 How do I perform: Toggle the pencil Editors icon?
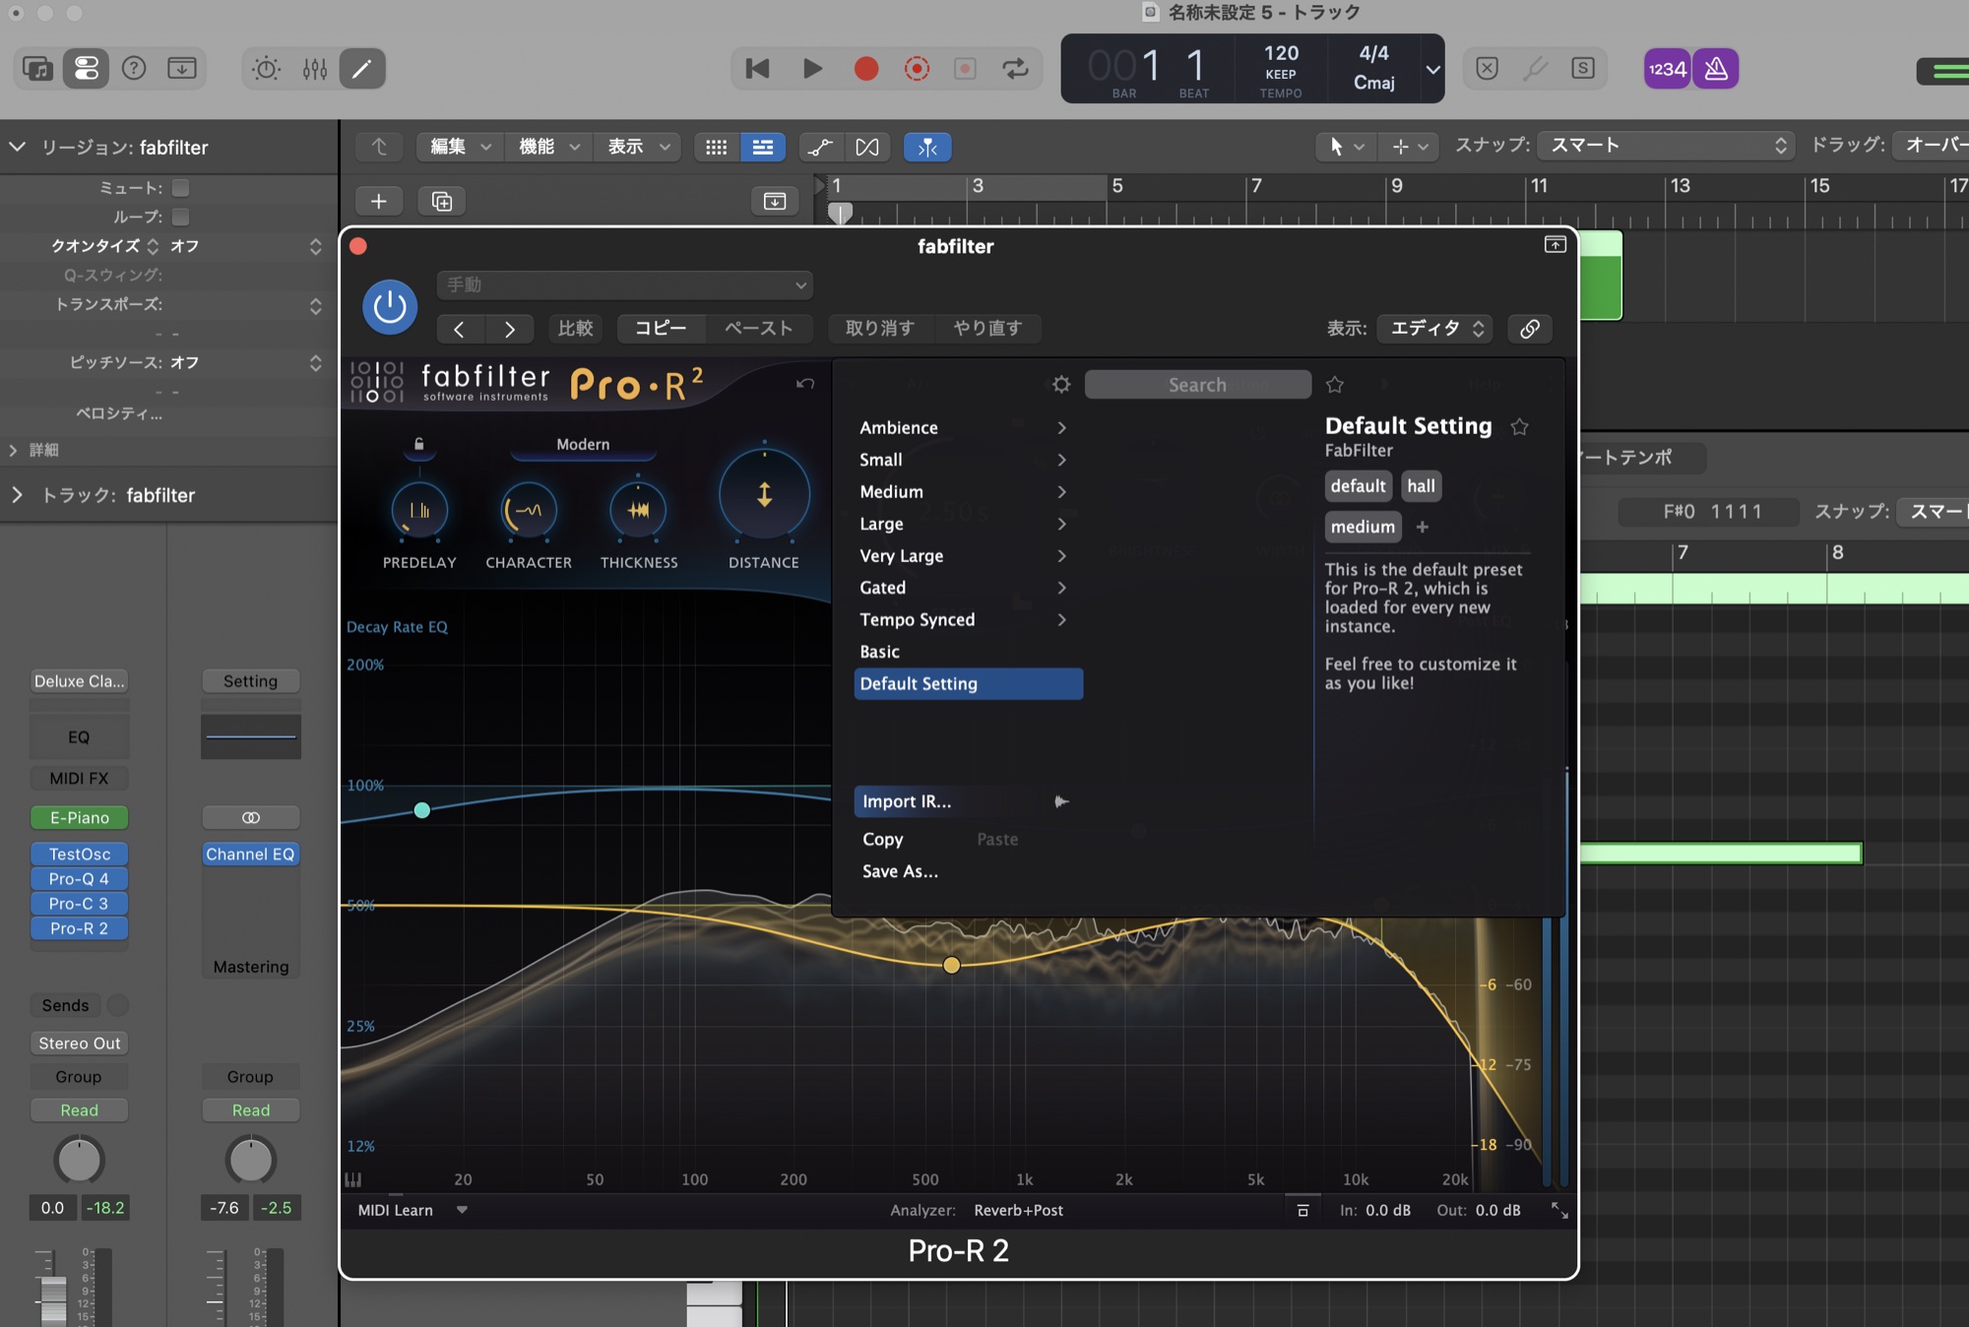tap(362, 68)
